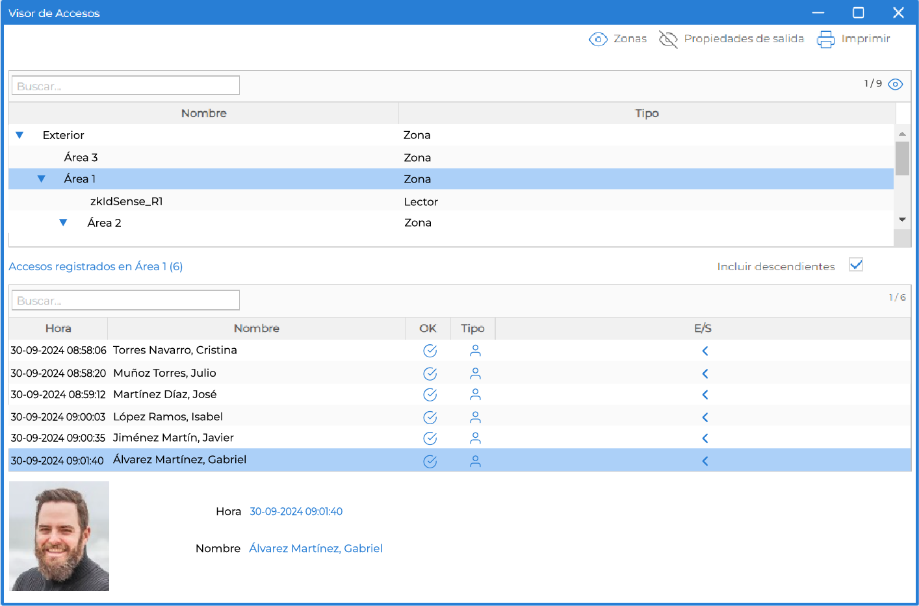The width and height of the screenshot is (919, 606).
Task: Click the Zonas eye icon
Action: point(598,39)
